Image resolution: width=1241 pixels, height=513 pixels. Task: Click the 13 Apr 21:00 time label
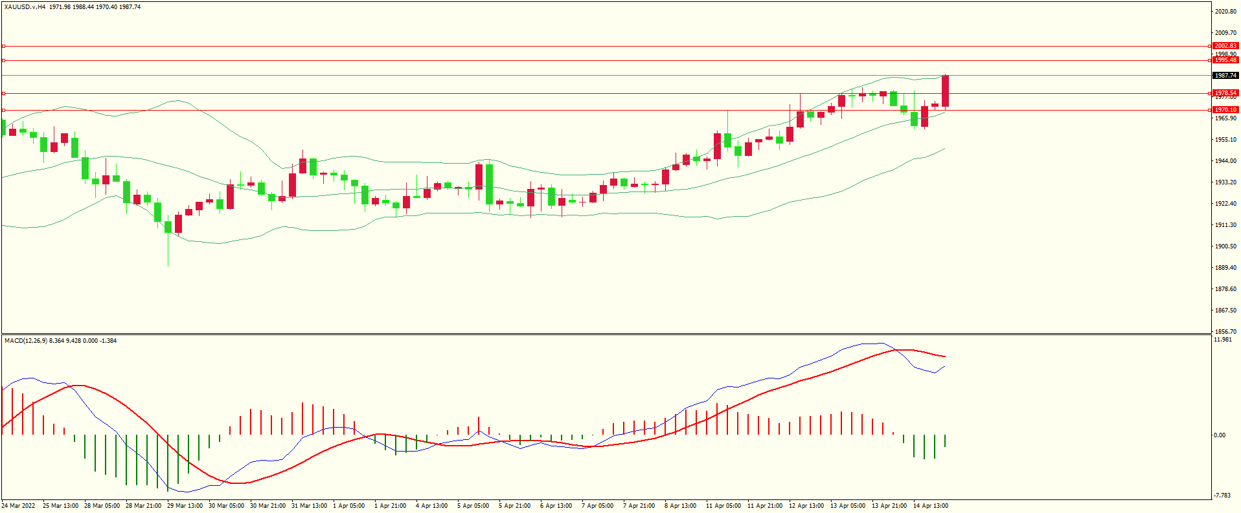tap(889, 506)
